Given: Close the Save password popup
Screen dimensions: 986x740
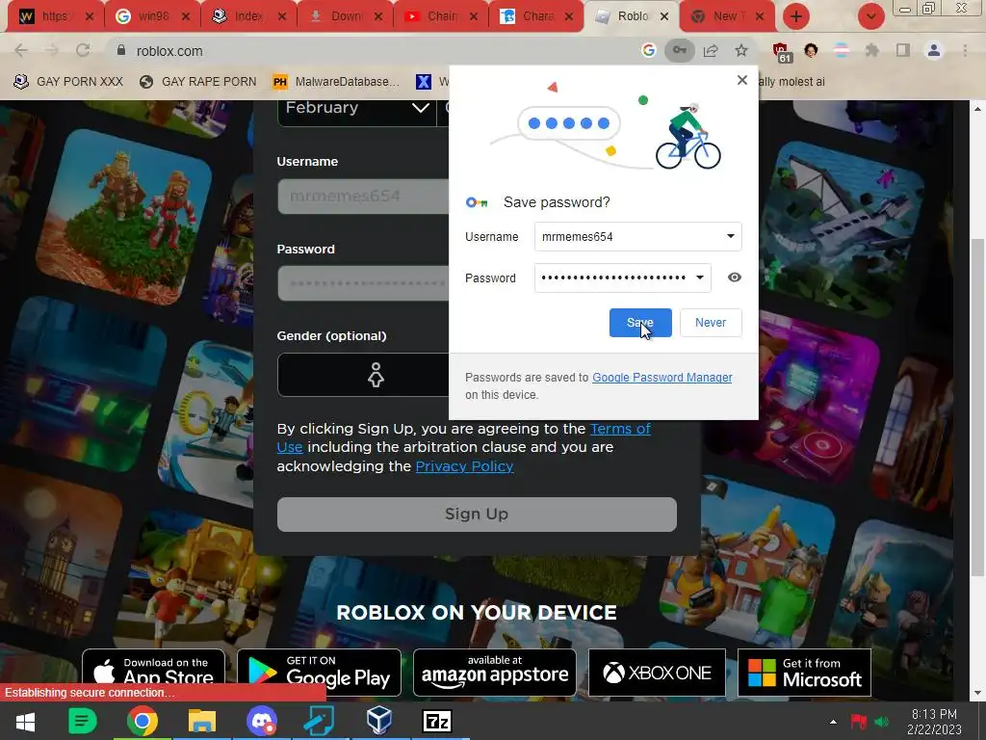Looking at the screenshot, I should pyautogui.click(x=742, y=80).
